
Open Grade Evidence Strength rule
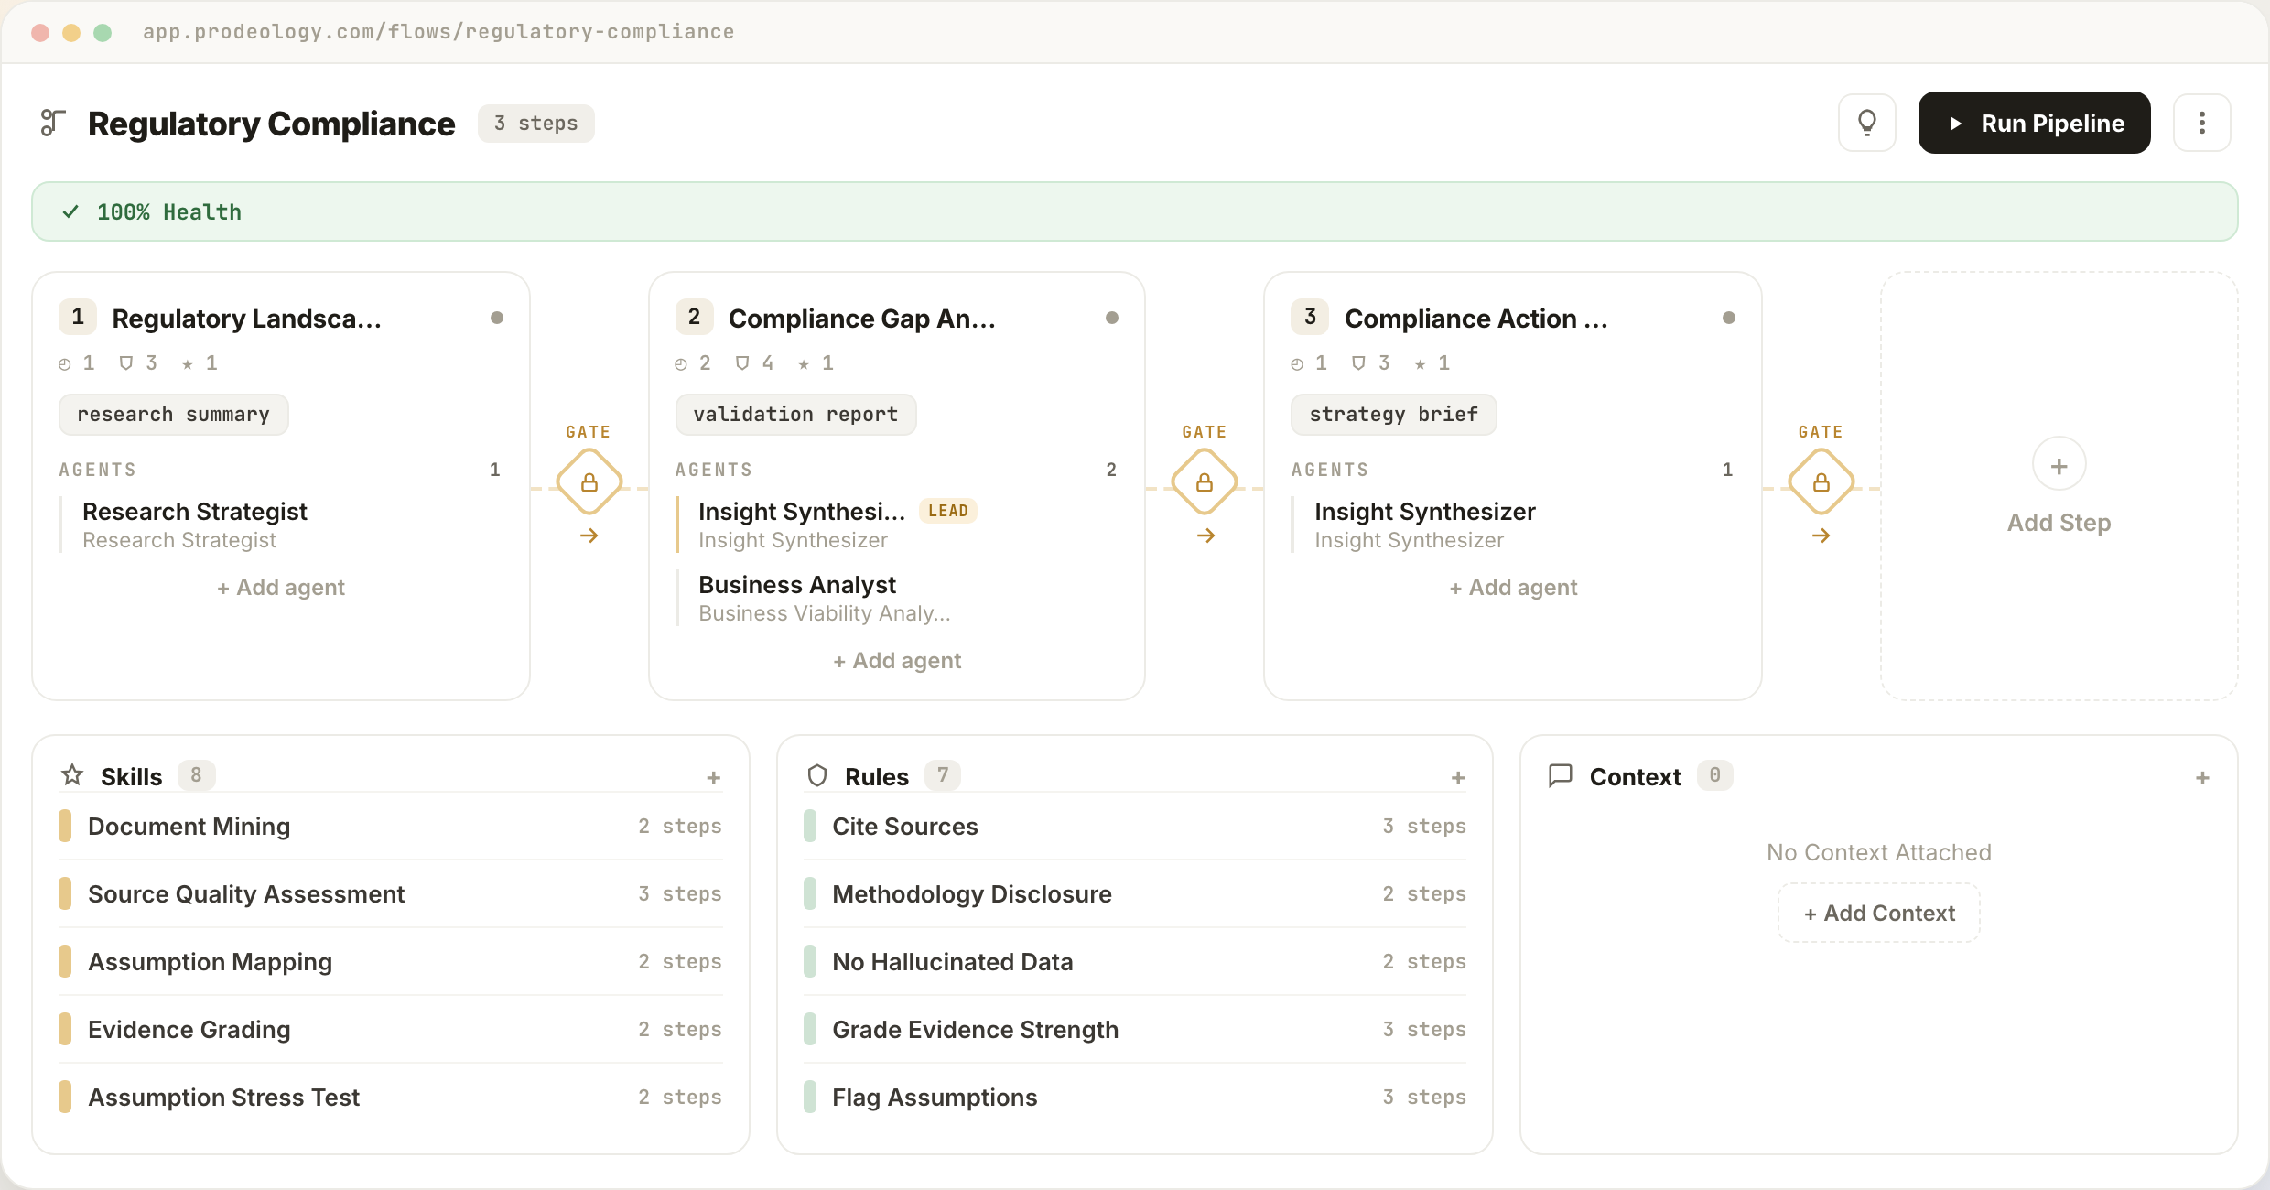pos(1135,1030)
